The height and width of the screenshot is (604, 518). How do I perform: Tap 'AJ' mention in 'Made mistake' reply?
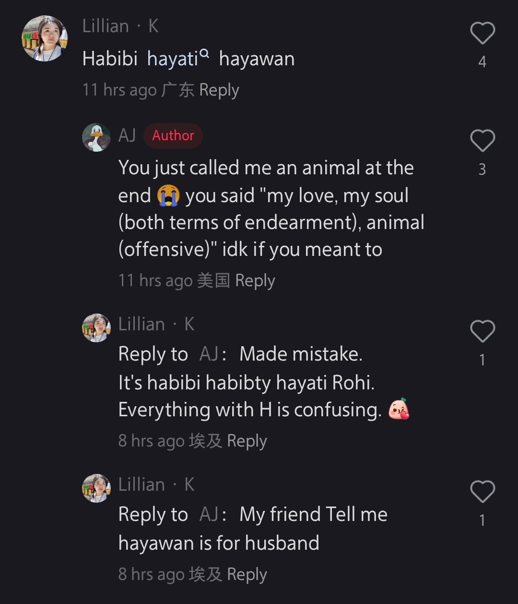[209, 354]
